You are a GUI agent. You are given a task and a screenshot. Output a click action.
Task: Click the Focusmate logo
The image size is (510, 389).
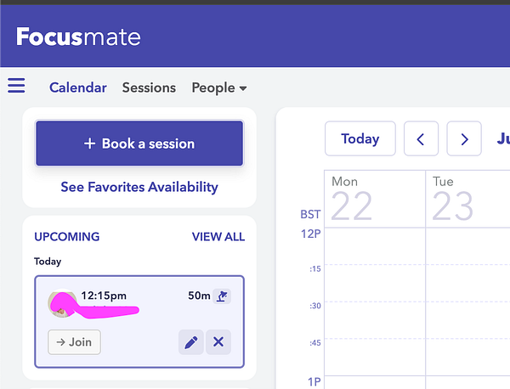78,37
